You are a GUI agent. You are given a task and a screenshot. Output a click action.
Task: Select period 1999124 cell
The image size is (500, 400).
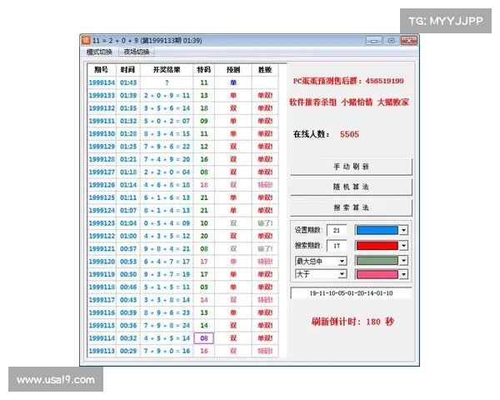coord(102,210)
